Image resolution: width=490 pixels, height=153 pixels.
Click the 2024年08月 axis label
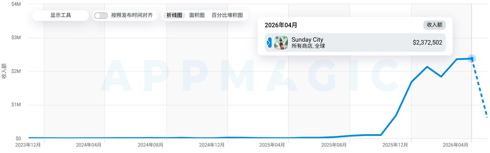[150, 145]
